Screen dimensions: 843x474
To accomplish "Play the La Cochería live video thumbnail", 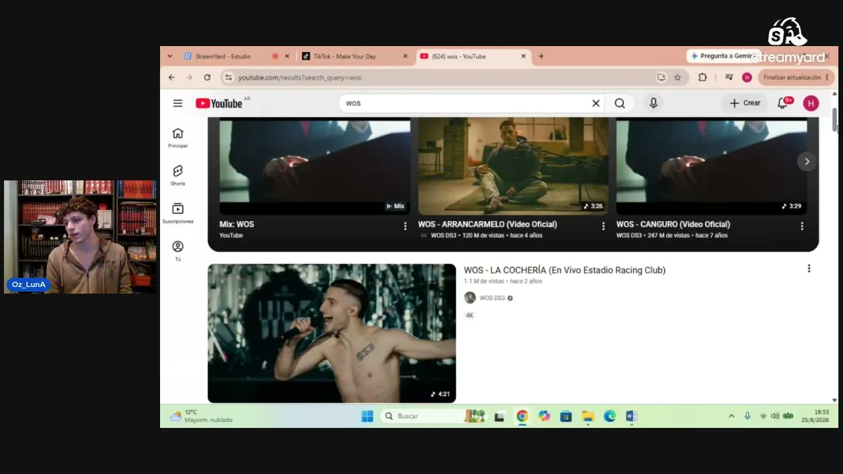I will 332,333.
